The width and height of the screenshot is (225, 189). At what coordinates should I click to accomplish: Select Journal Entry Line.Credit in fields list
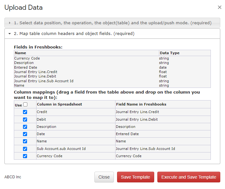pyautogui.click(x=36, y=72)
